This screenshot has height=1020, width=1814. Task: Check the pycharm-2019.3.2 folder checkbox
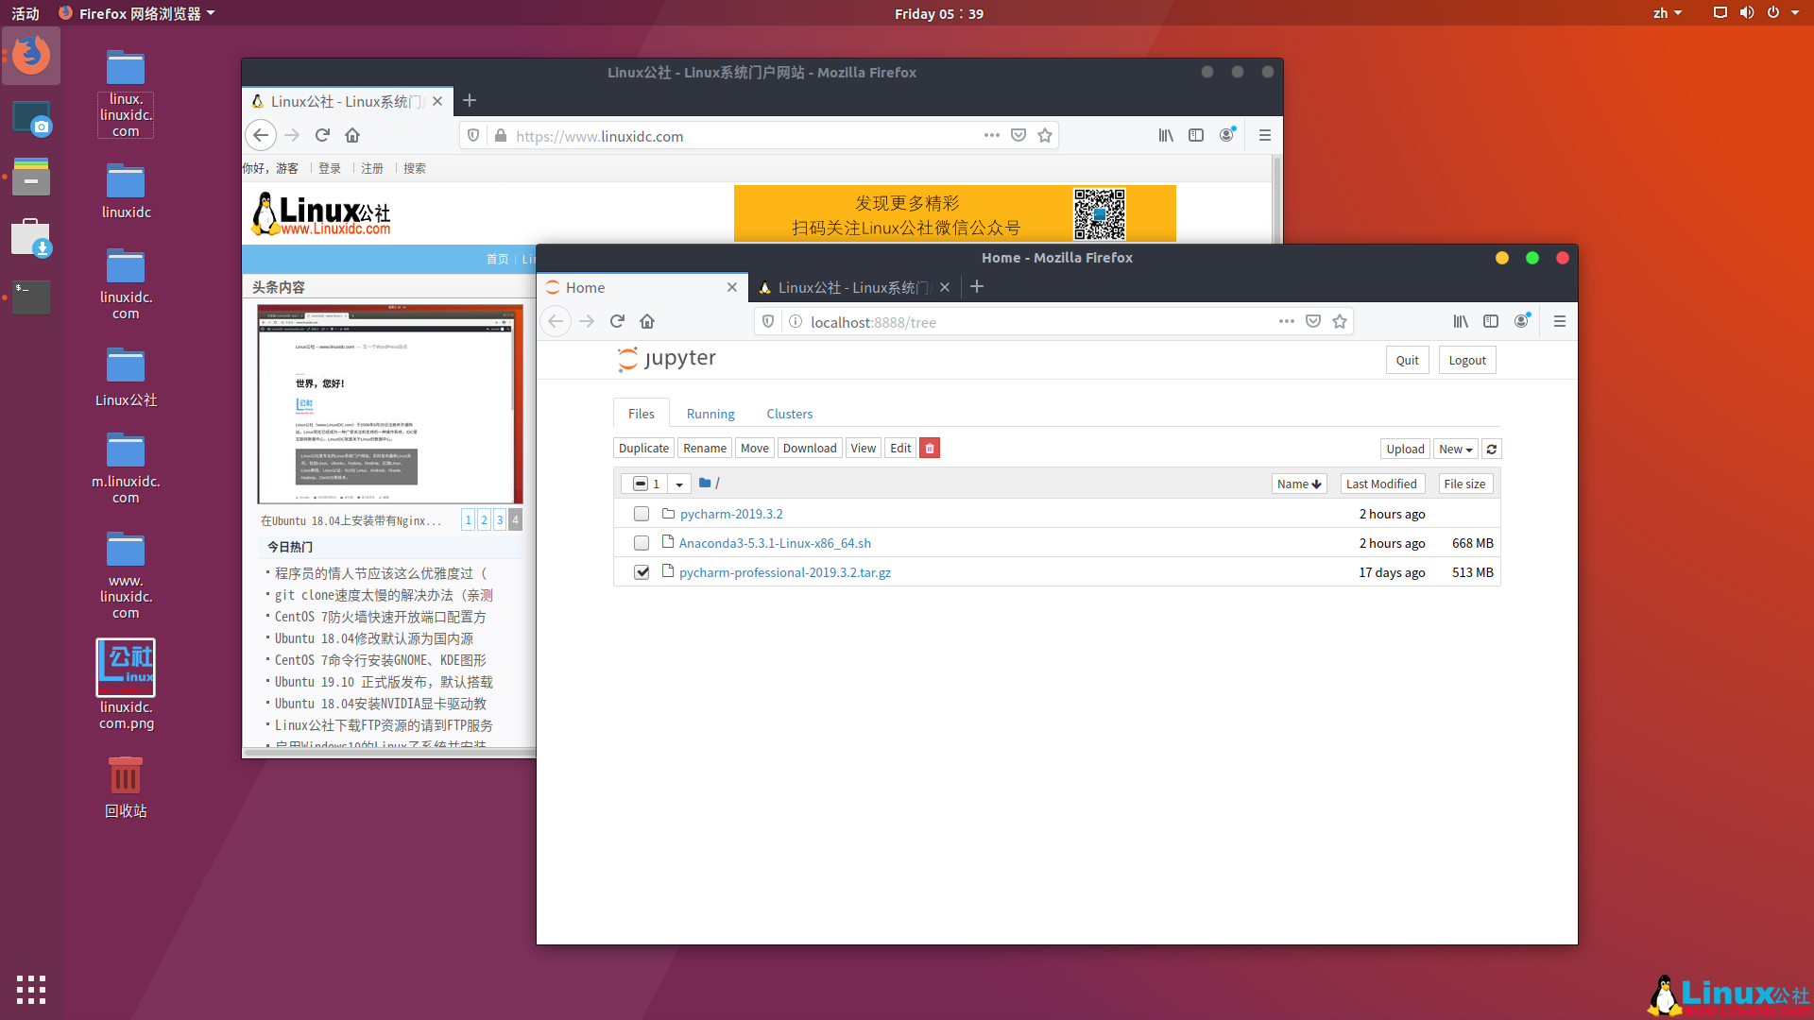pos(642,514)
